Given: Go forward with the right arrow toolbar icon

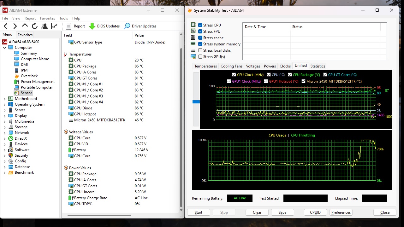Looking at the screenshot, I should pyautogui.click(x=15, y=26).
